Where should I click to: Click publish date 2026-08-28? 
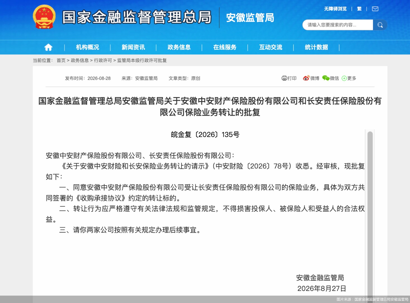tap(99, 78)
